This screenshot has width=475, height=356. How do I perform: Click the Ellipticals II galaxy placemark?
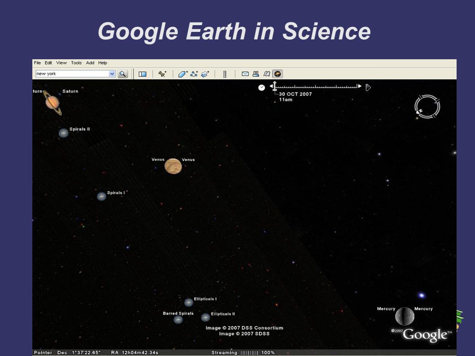tap(205, 317)
